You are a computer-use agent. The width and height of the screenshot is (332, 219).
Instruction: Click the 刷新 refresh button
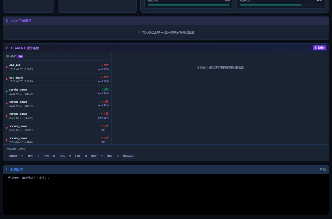[x=319, y=48]
